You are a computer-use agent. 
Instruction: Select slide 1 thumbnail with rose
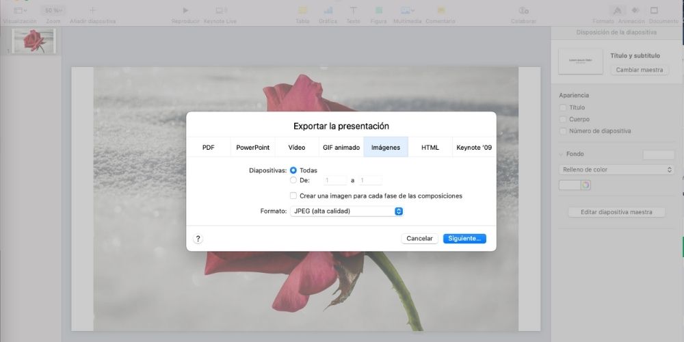(x=34, y=41)
